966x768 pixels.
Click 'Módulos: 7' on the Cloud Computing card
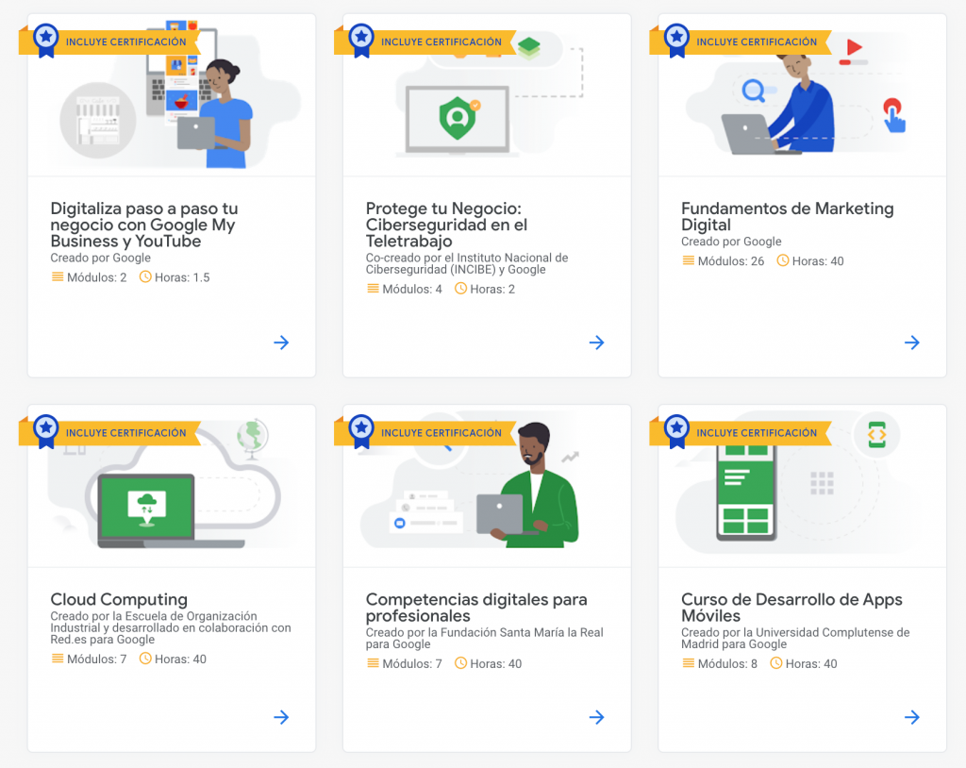point(97,659)
